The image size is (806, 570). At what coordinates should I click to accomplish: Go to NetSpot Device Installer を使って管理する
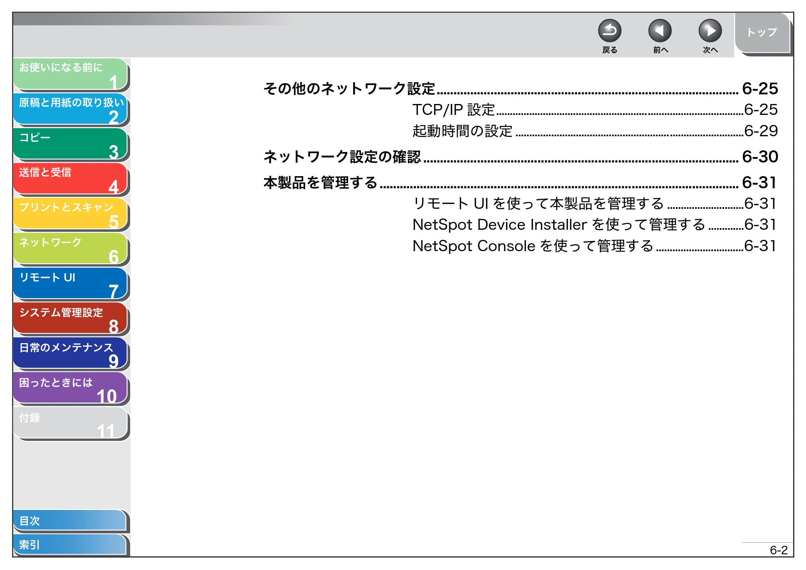tap(595, 225)
